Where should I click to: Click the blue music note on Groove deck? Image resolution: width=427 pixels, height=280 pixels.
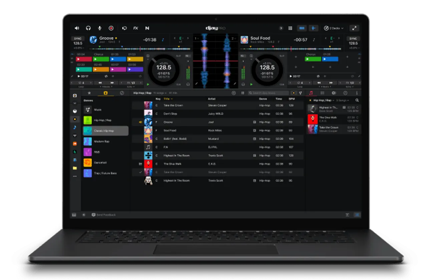[163, 40]
